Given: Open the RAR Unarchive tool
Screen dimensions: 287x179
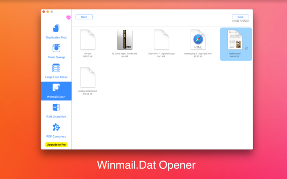Looking at the screenshot, I should (56, 111).
